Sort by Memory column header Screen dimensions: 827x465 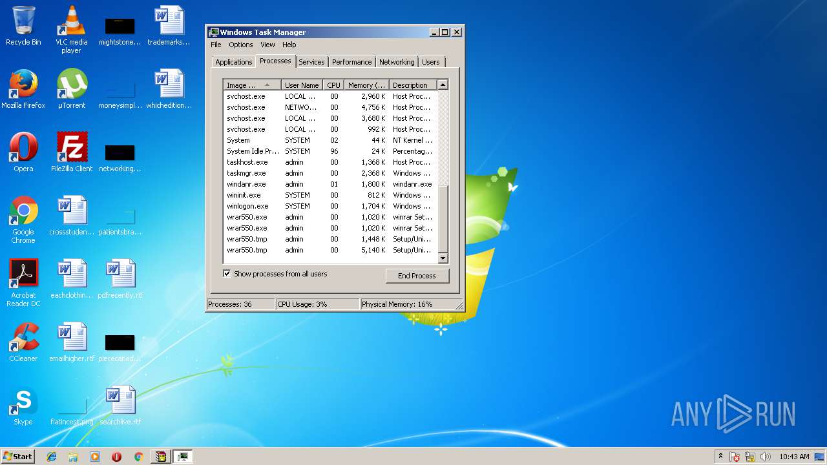(x=366, y=85)
